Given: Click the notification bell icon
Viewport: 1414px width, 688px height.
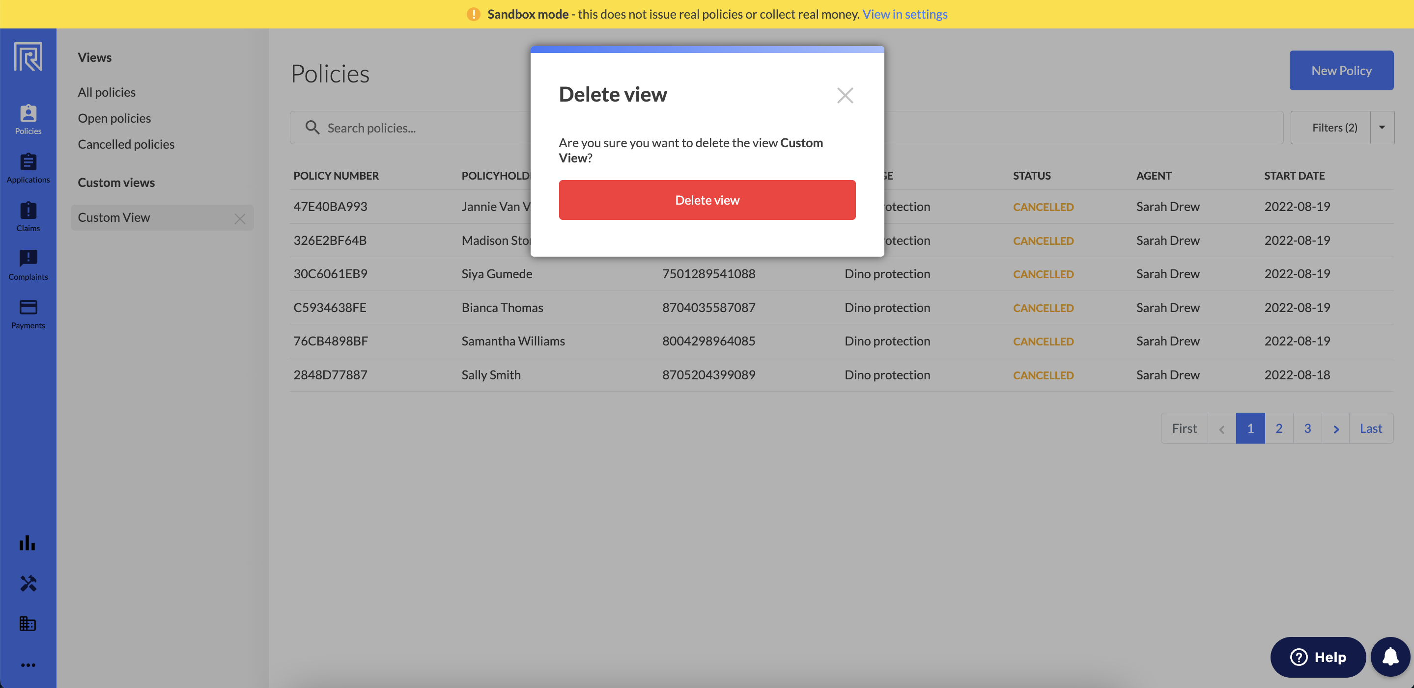Looking at the screenshot, I should click(x=1390, y=657).
